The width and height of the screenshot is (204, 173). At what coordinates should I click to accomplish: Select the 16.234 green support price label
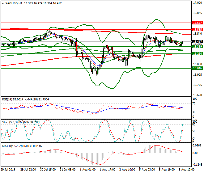(x=198, y=53)
